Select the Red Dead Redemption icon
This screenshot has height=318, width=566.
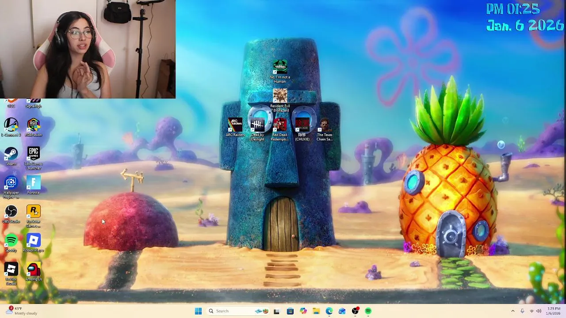click(280, 129)
